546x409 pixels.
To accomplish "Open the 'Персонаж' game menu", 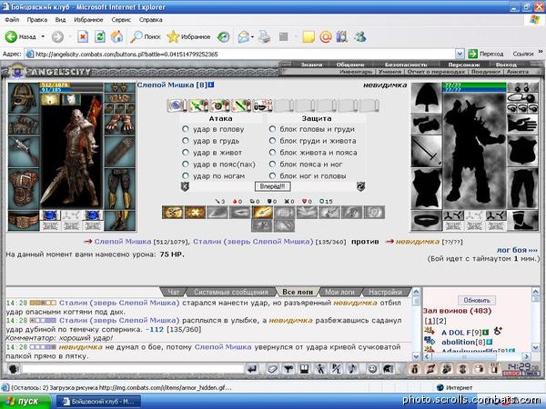I will (x=464, y=65).
